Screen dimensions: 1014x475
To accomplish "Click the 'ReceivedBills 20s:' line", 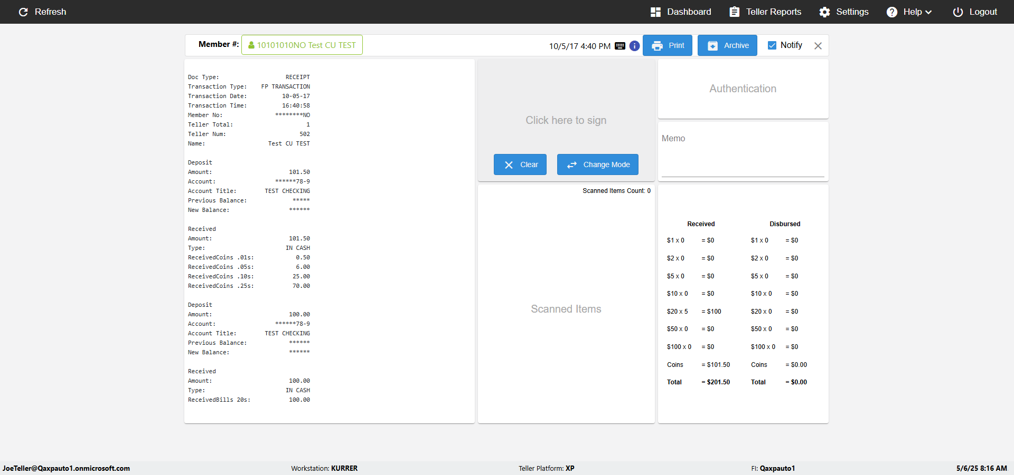I will click(249, 400).
